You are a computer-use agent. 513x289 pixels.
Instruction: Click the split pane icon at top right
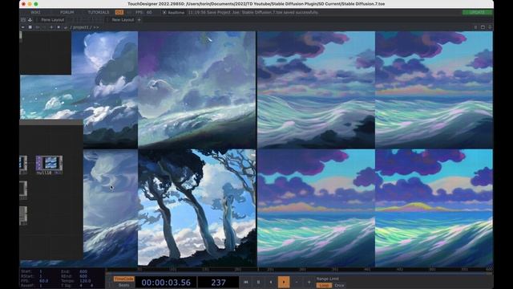click(x=475, y=27)
